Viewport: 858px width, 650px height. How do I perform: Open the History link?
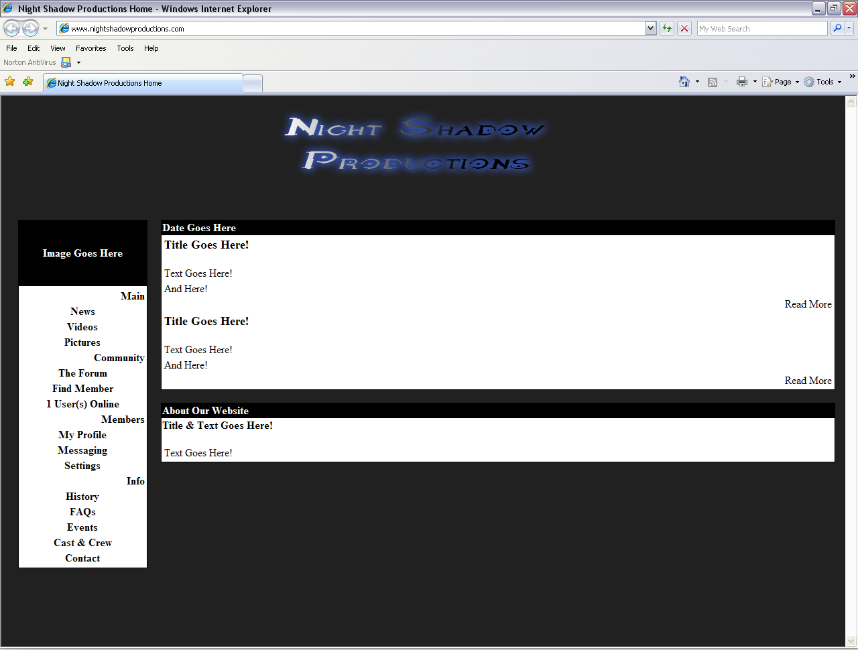pos(82,497)
